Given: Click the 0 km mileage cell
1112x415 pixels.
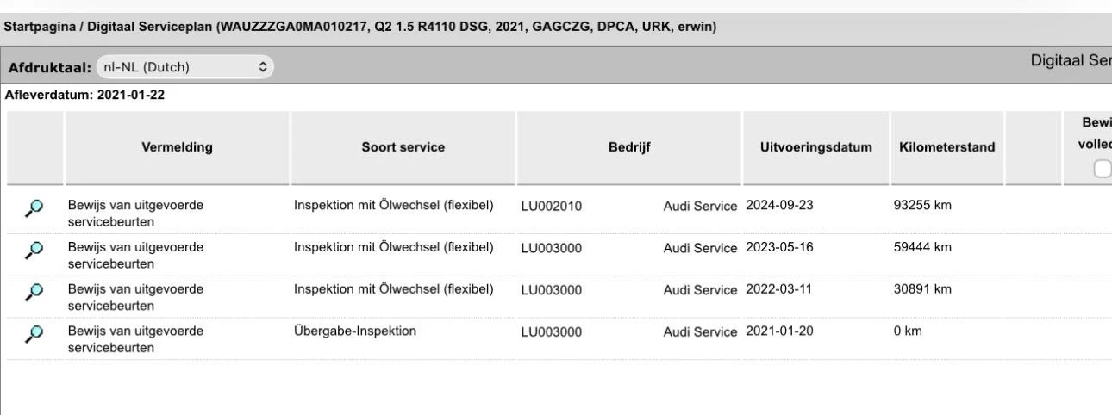Looking at the screenshot, I should (908, 331).
